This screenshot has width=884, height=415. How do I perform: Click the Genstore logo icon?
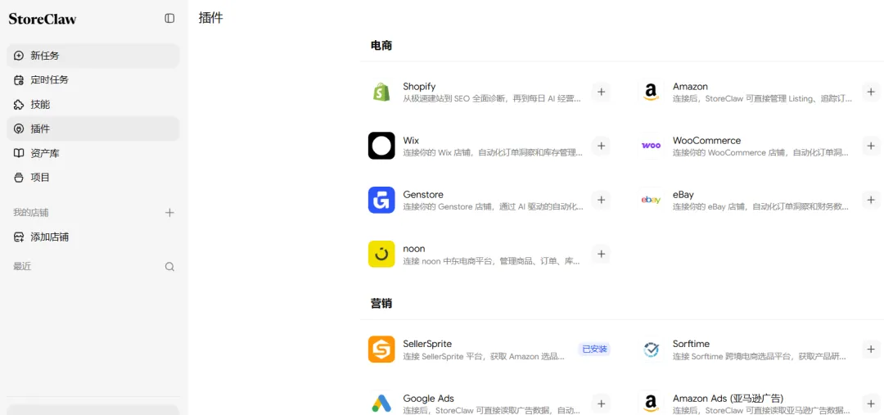click(381, 200)
